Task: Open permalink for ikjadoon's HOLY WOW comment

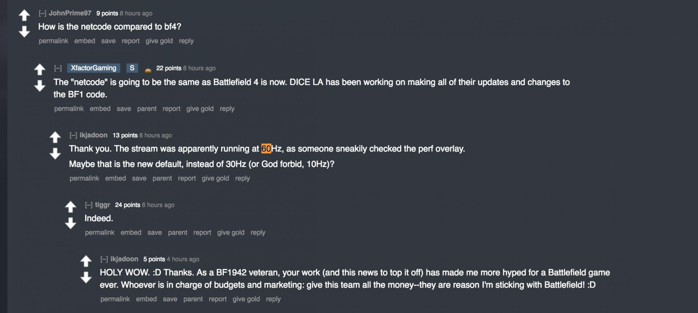Action: (x=115, y=299)
